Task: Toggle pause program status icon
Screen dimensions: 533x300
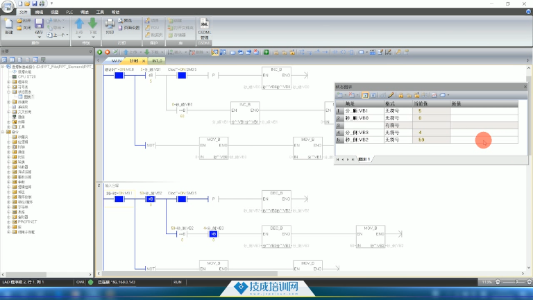Action: coord(223,52)
